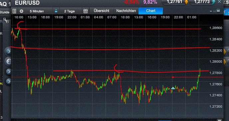Switch to the Übersicht tab
This screenshot has height=121, width=229.
(102, 11)
